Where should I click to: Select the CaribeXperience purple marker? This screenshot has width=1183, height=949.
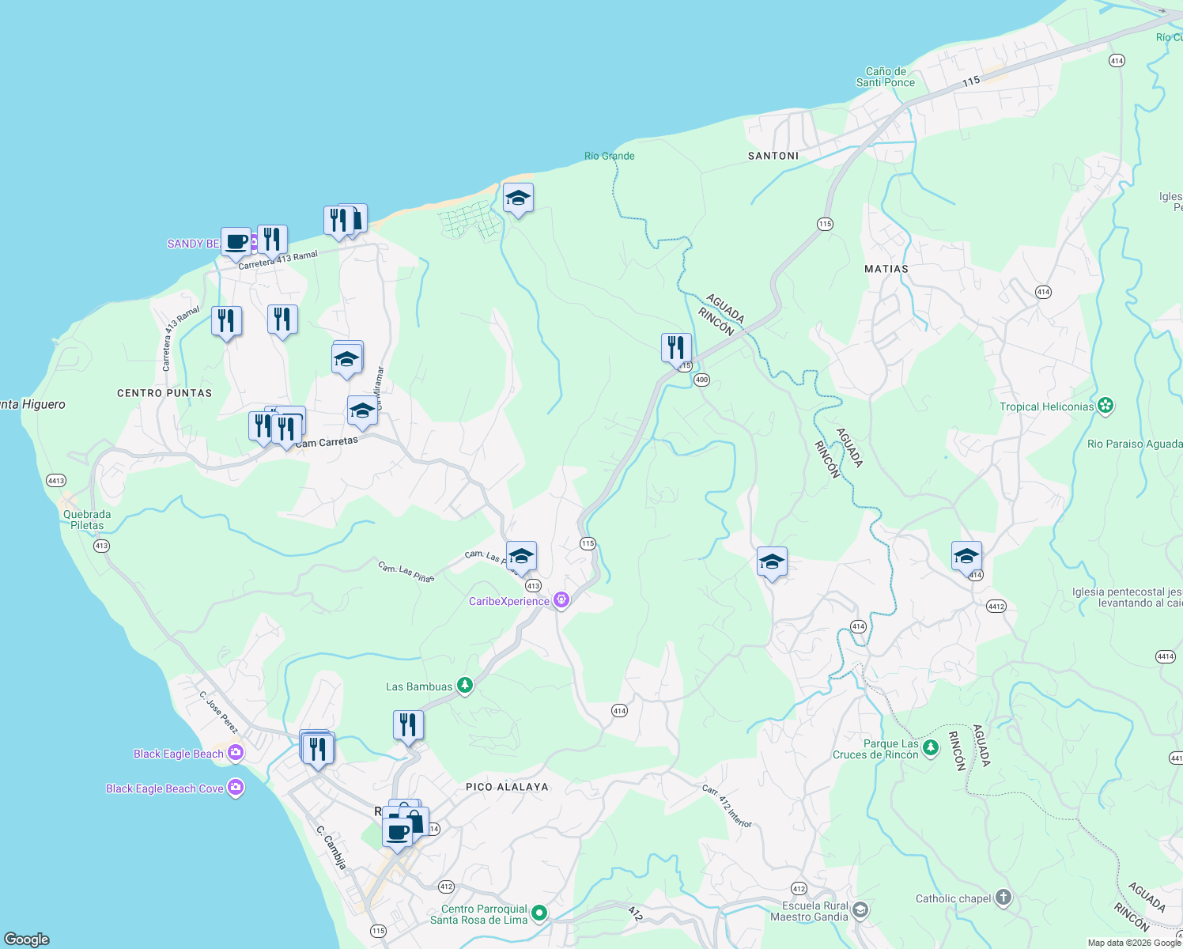pyautogui.click(x=562, y=601)
